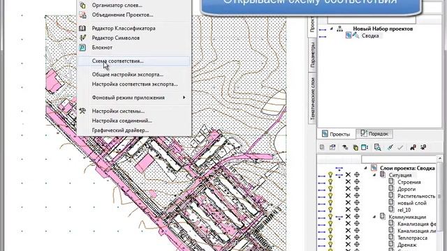This screenshot has width=447, height=251.
Task: Toggle lightbulb visibility for Дороги layer
Action: (330, 189)
